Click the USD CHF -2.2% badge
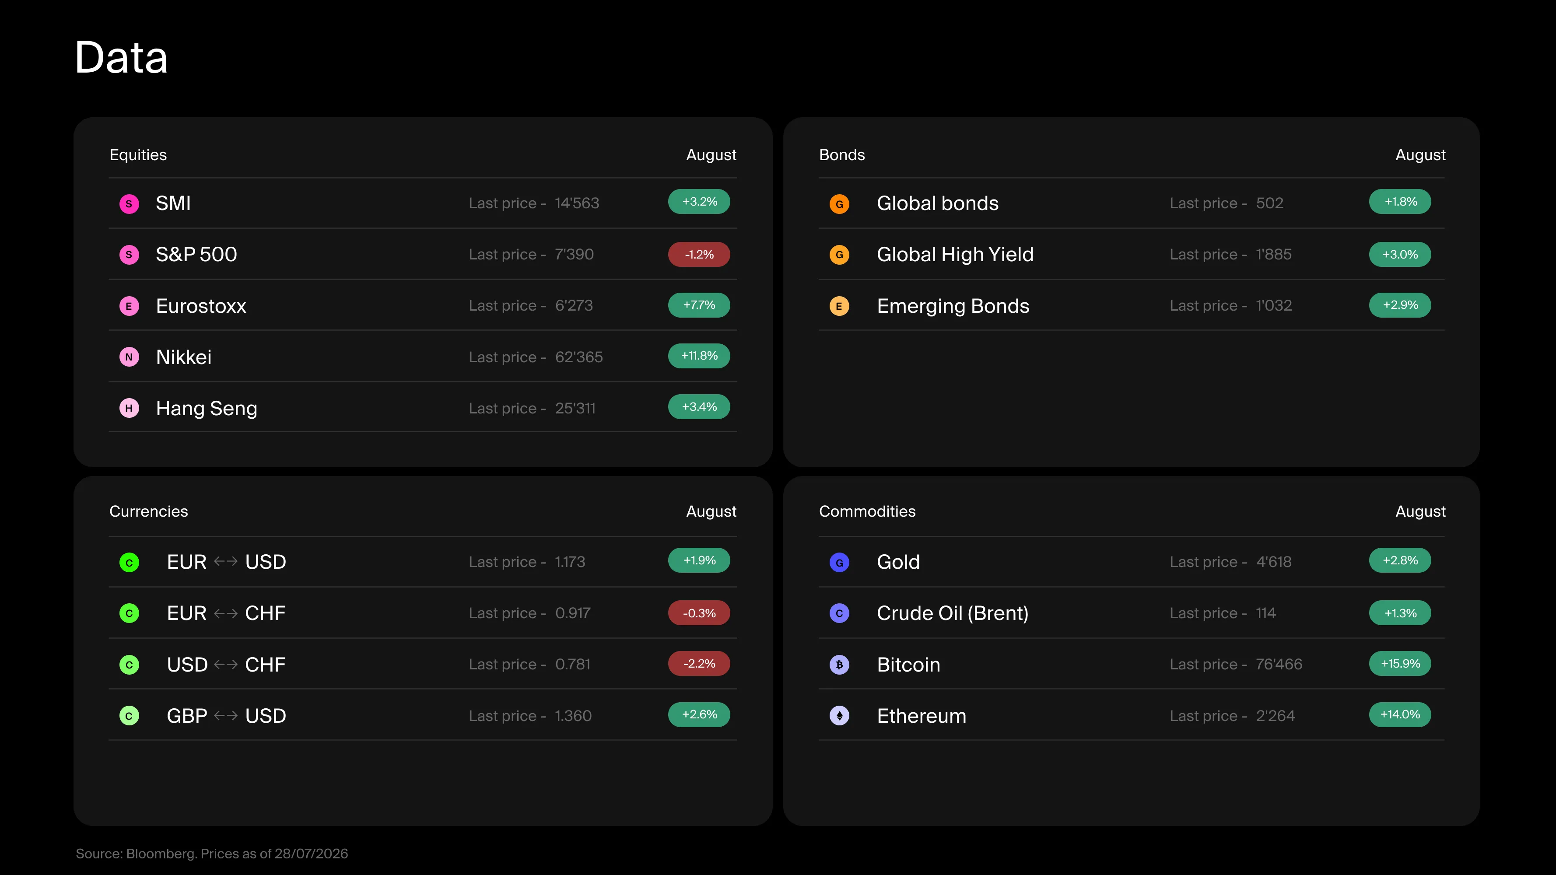Image resolution: width=1556 pixels, height=875 pixels. (x=699, y=664)
